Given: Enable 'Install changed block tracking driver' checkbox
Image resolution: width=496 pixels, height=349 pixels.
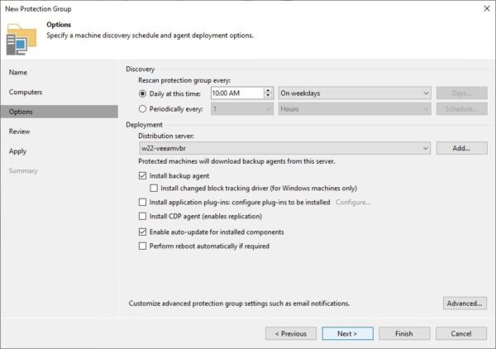Looking at the screenshot, I should (x=154, y=189).
